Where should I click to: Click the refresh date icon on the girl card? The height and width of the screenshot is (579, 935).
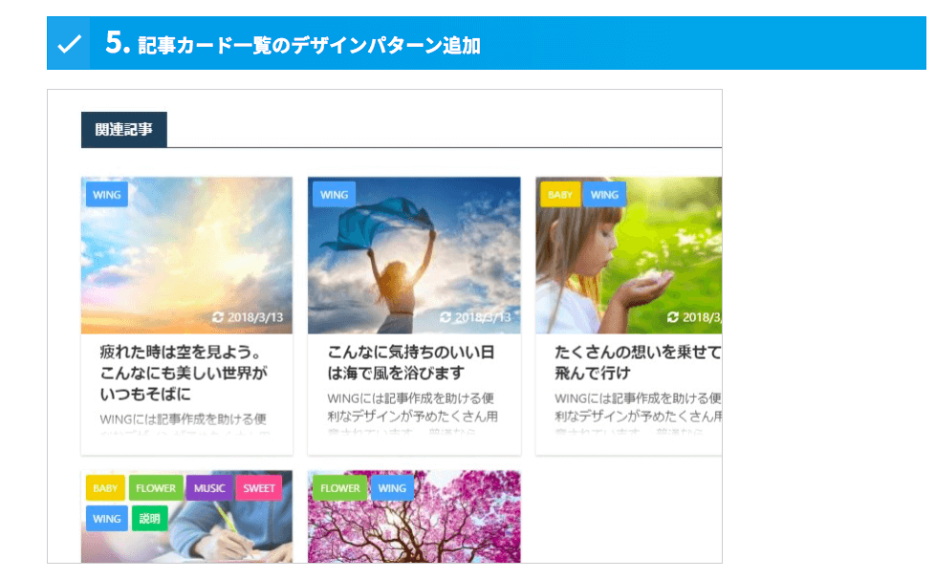[673, 317]
